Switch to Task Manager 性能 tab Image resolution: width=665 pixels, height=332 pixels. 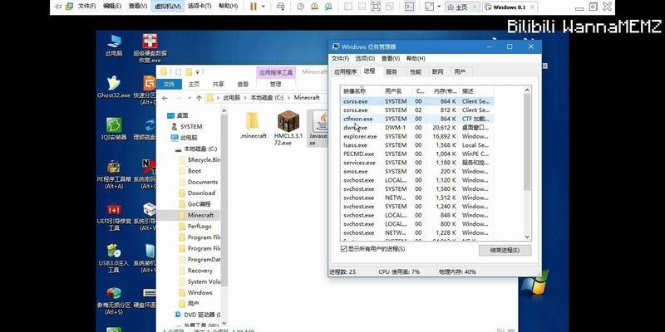tap(416, 72)
